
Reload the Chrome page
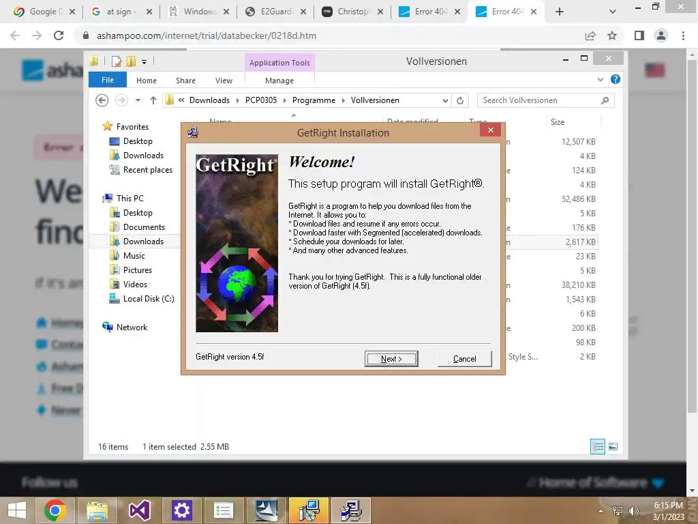[x=59, y=35]
